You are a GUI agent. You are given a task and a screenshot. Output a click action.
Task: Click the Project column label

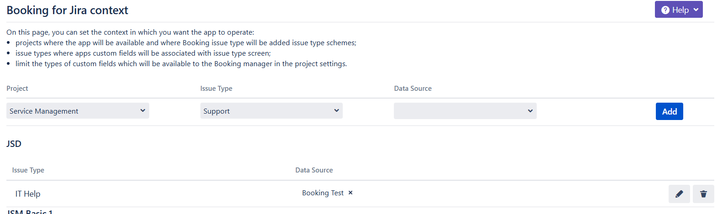[17, 89]
